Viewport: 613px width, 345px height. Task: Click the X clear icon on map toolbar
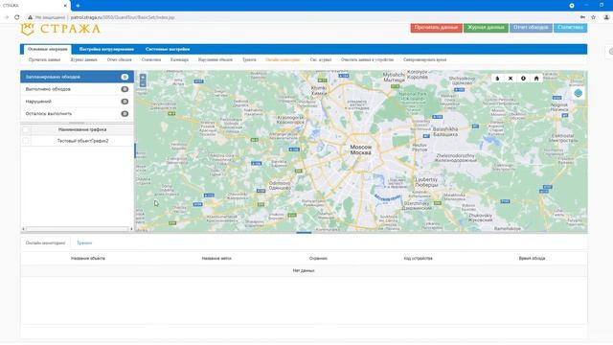click(511, 79)
